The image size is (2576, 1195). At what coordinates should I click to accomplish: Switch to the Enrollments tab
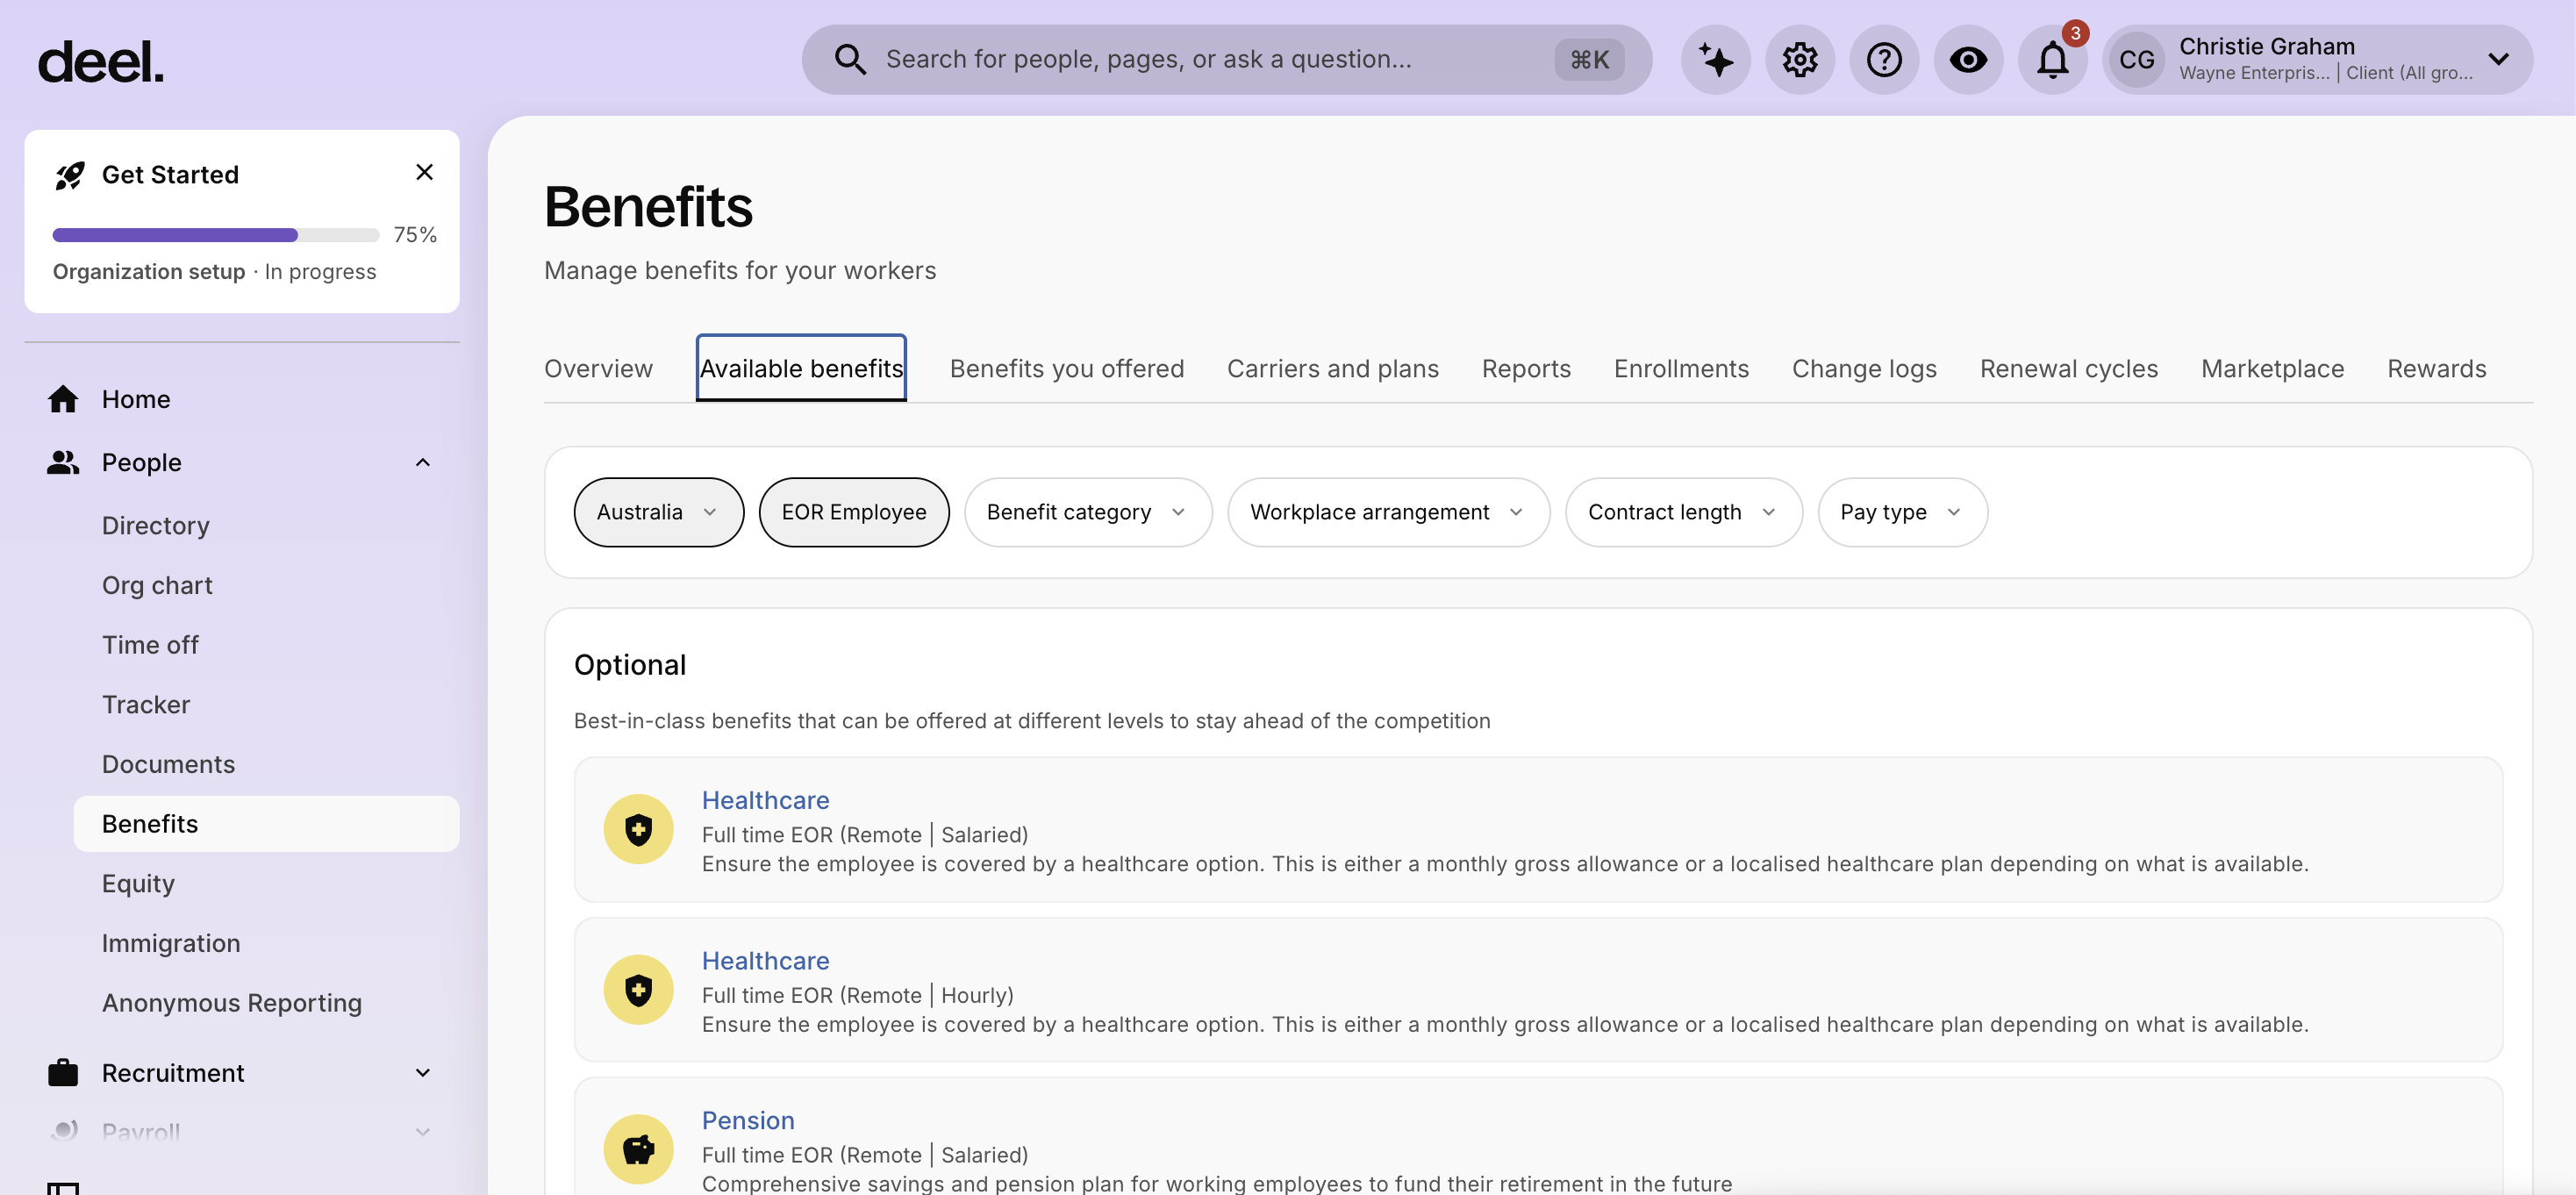[x=1681, y=368]
